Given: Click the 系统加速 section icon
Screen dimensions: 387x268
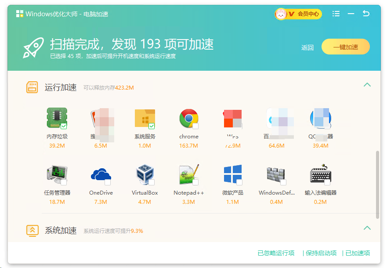Looking at the screenshot, I should [x=33, y=231].
